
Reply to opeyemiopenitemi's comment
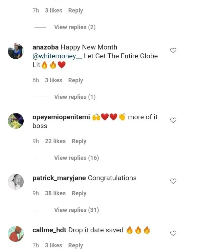coord(79,141)
